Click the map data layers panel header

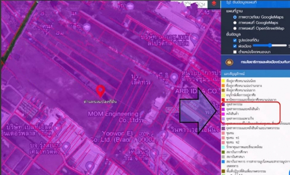255,3
